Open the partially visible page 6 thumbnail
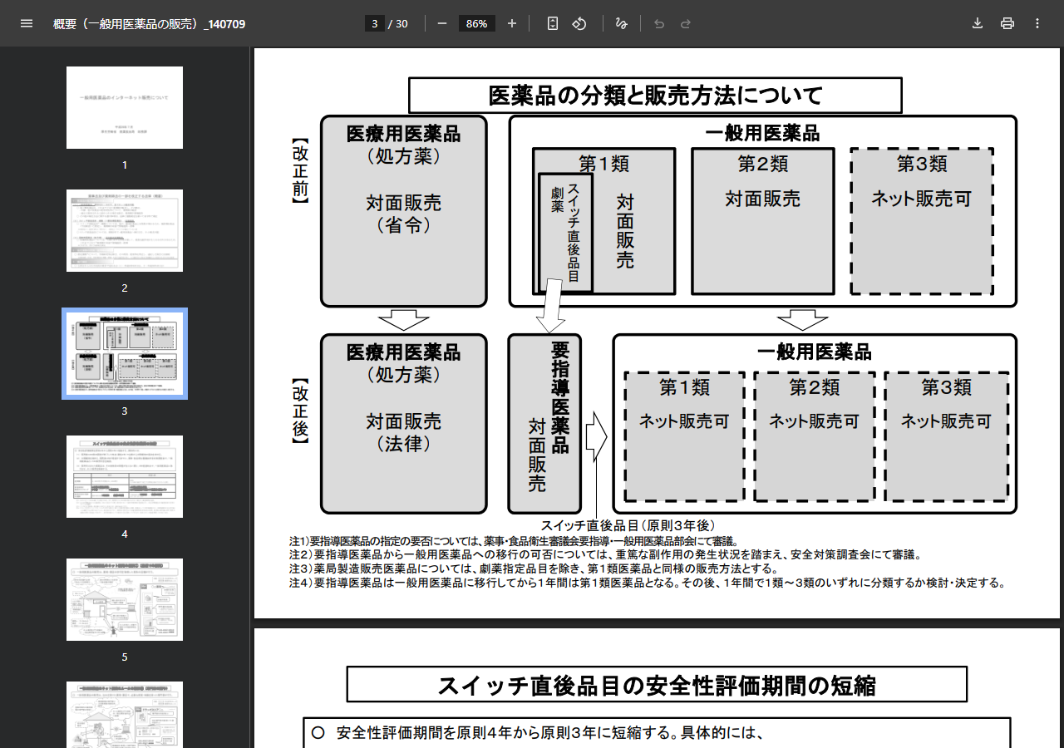Screen dimensions: 1064x748 [x=125, y=715]
